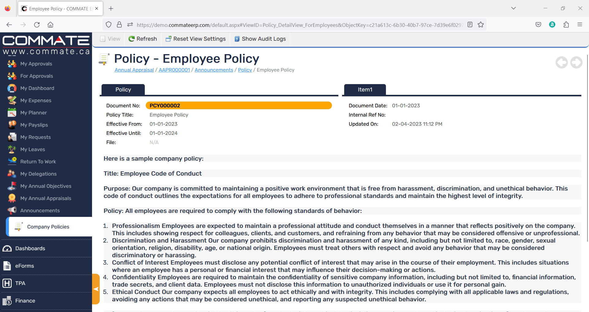The height and width of the screenshot is (312, 589).
Task: Open My Dashboard icon
Action: [x=12, y=88]
